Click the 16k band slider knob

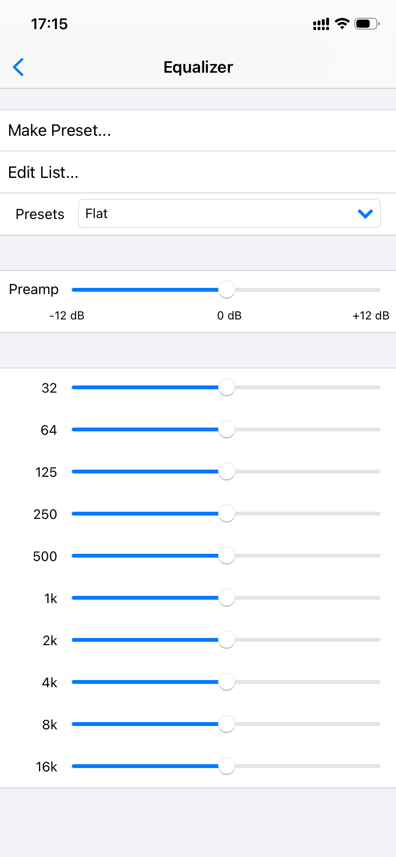[227, 766]
